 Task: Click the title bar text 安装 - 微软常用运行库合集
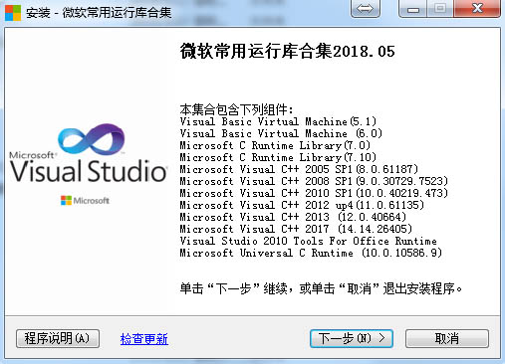pyautogui.click(x=99, y=13)
